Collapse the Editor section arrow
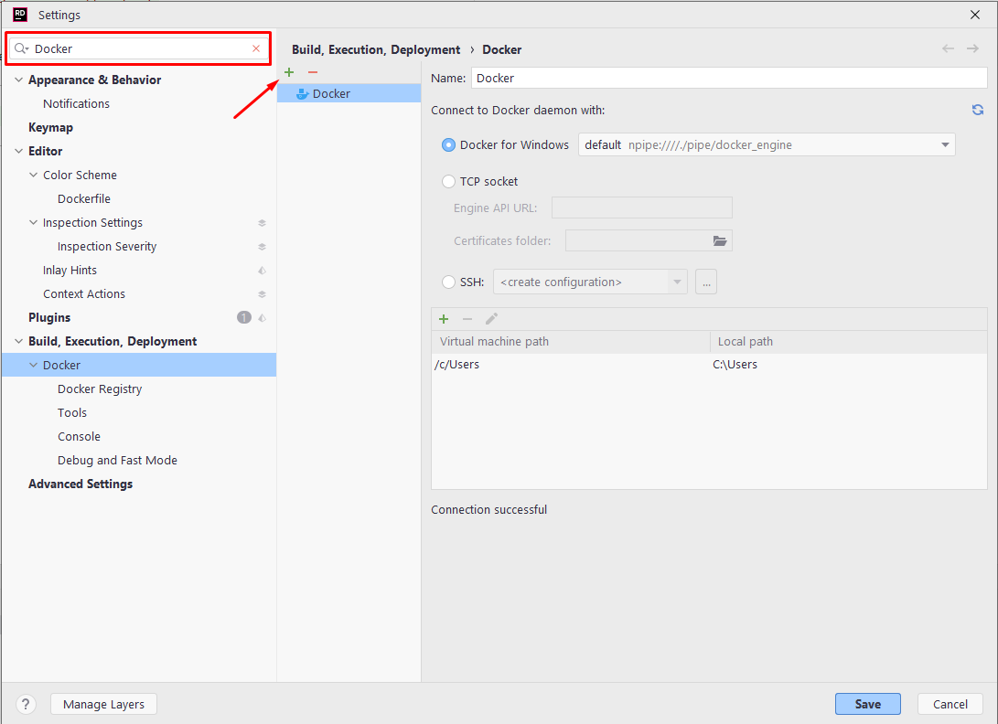 [x=19, y=152]
